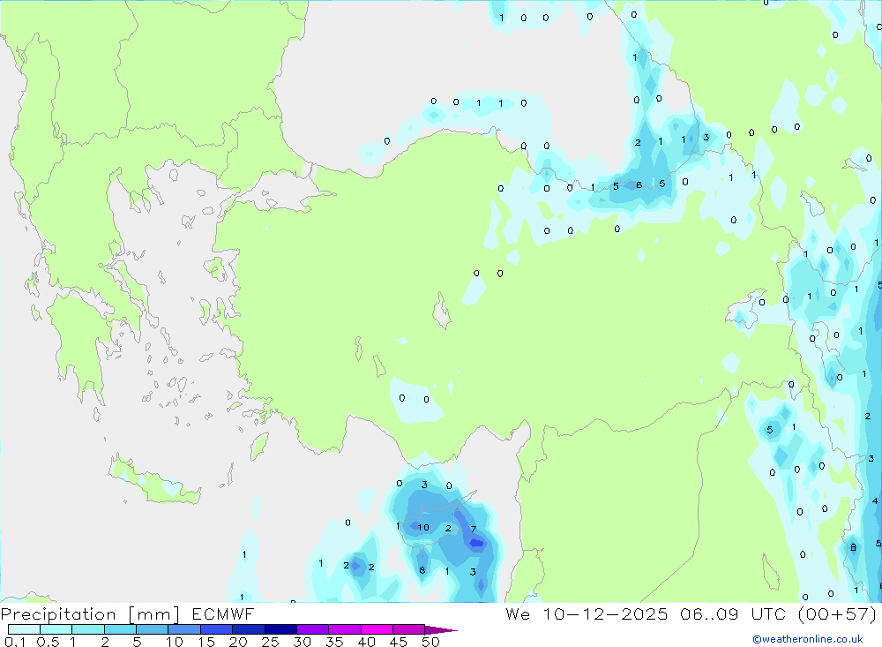Click the '(00+57)' forecast offset text

pyautogui.click(x=838, y=613)
